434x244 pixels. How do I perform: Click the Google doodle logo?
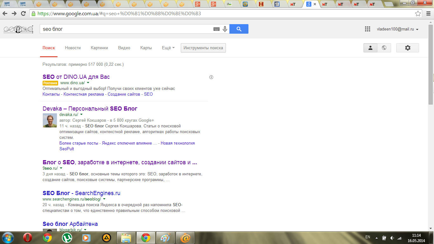(x=18, y=29)
